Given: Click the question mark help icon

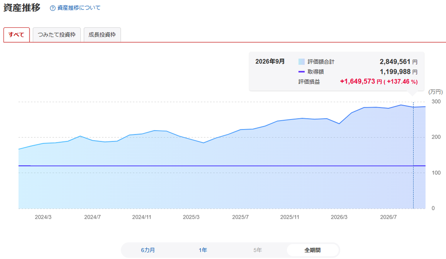Looking at the screenshot, I should click(53, 8).
